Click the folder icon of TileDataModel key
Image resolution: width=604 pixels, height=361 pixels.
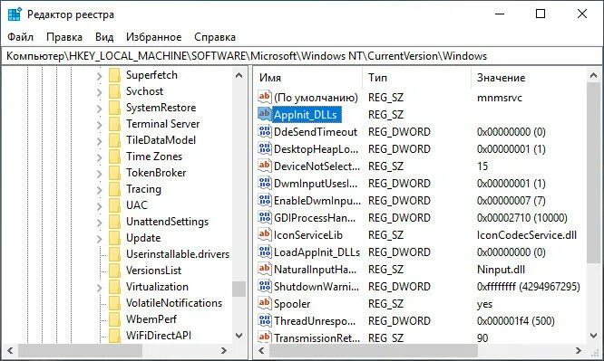tap(115, 140)
